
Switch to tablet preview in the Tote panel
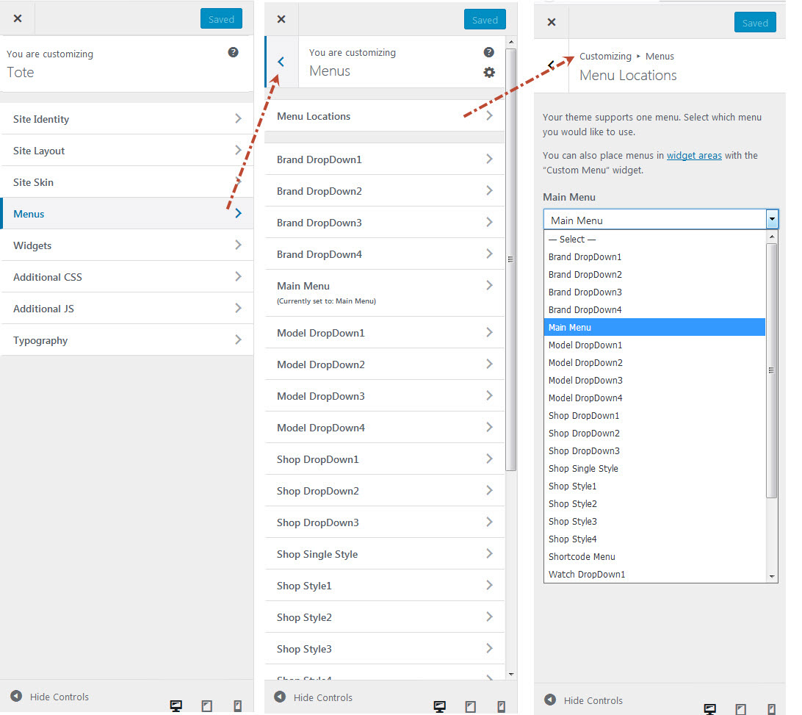[206, 705]
